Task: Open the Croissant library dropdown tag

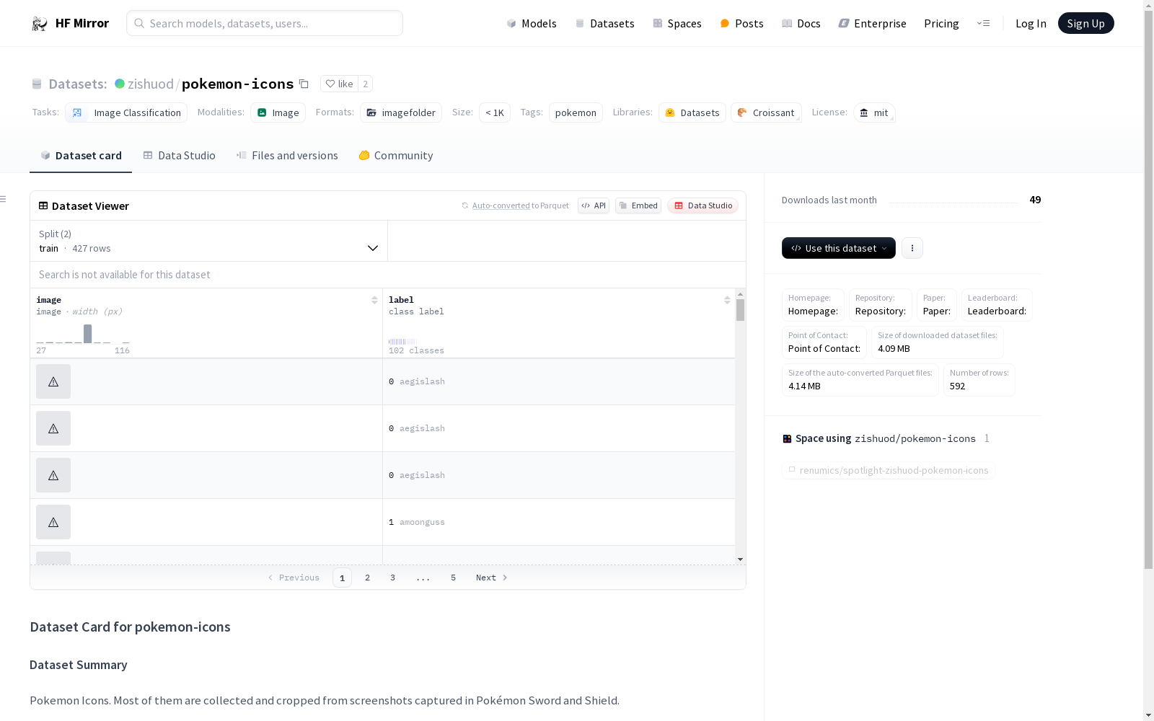Action: 766,112
